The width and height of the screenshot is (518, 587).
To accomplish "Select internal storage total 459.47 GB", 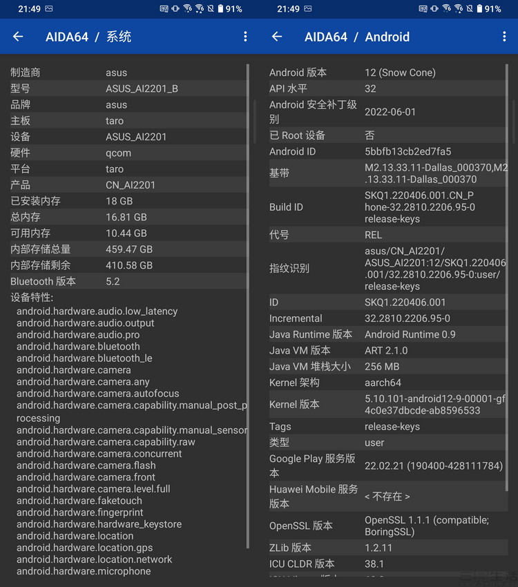I will click(129, 249).
